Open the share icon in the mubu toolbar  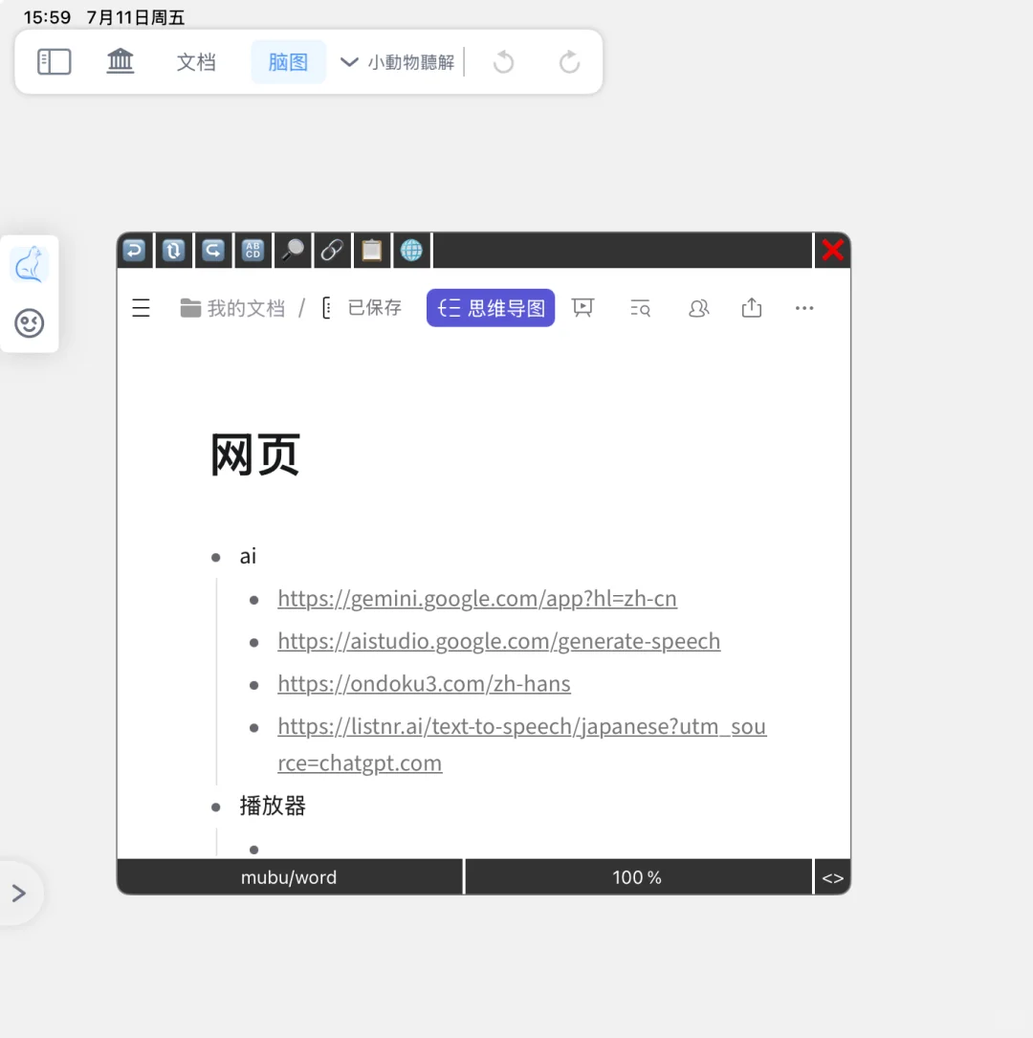point(751,307)
